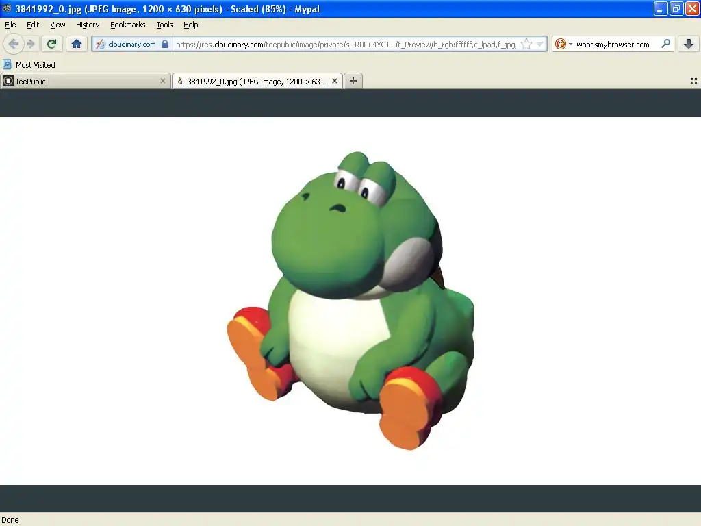Viewport: 701px width, 526px height.
Task: Switch to the TeePublic tab
Action: click(85, 81)
